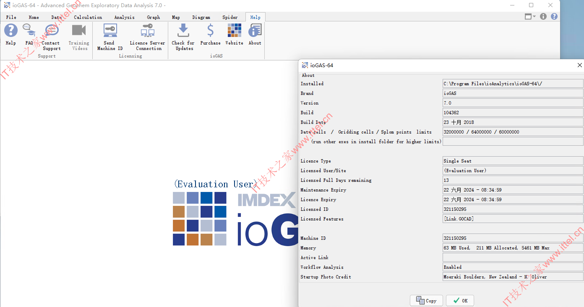Open the Calculation ribbon tab
Image resolution: width=584 pixels, height=307 pixels.
click(x=88, y=17)
